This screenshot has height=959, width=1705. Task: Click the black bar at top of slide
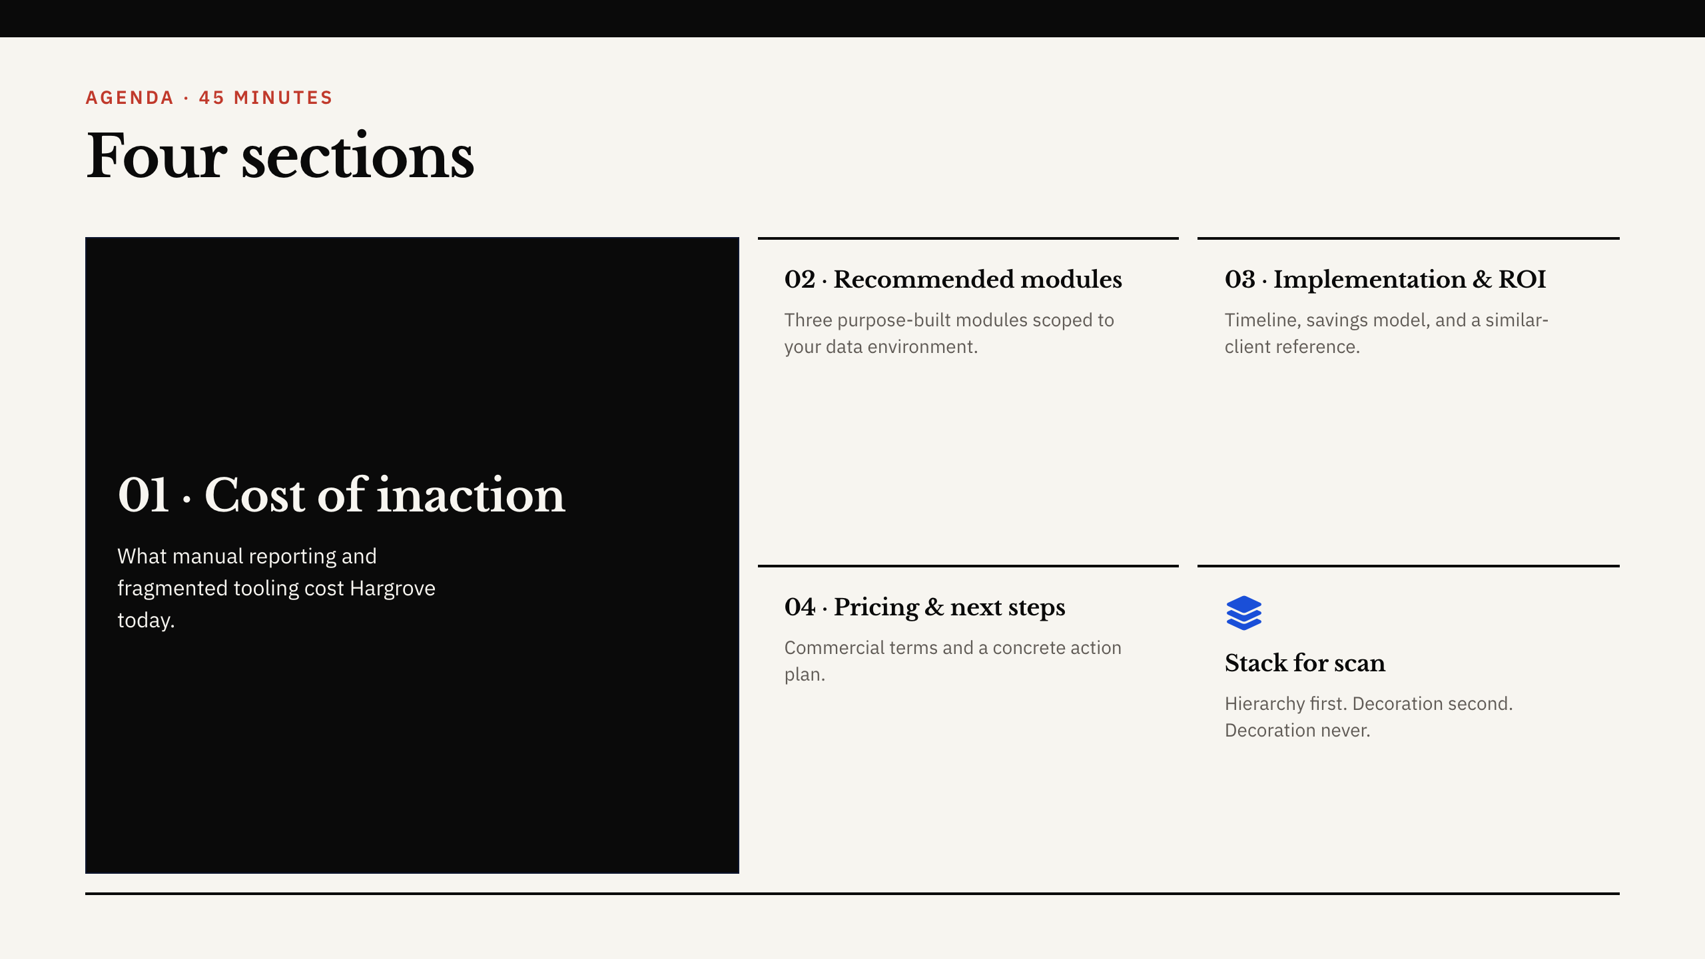pyautogui.click(x=852, y=18)
